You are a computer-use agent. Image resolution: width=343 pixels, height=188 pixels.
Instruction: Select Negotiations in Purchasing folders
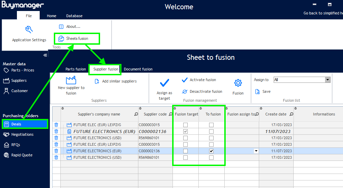tap(22, 134)
